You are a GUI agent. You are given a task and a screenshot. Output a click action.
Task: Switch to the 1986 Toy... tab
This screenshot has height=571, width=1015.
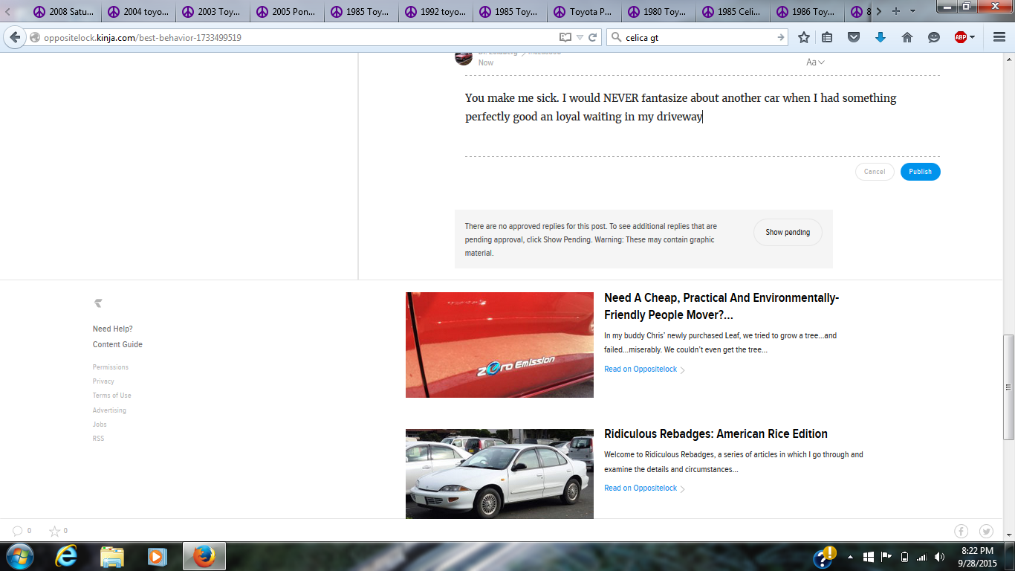(x=806, y=12)
